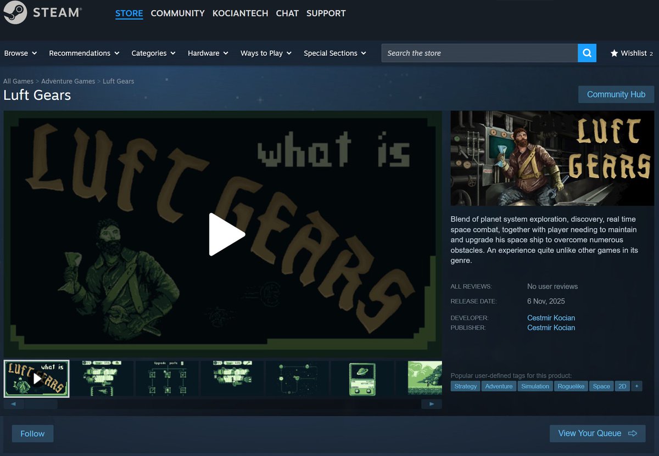Select the handheld planet screen thumbnail
659x456 pixels.
[x=362, y=378]
